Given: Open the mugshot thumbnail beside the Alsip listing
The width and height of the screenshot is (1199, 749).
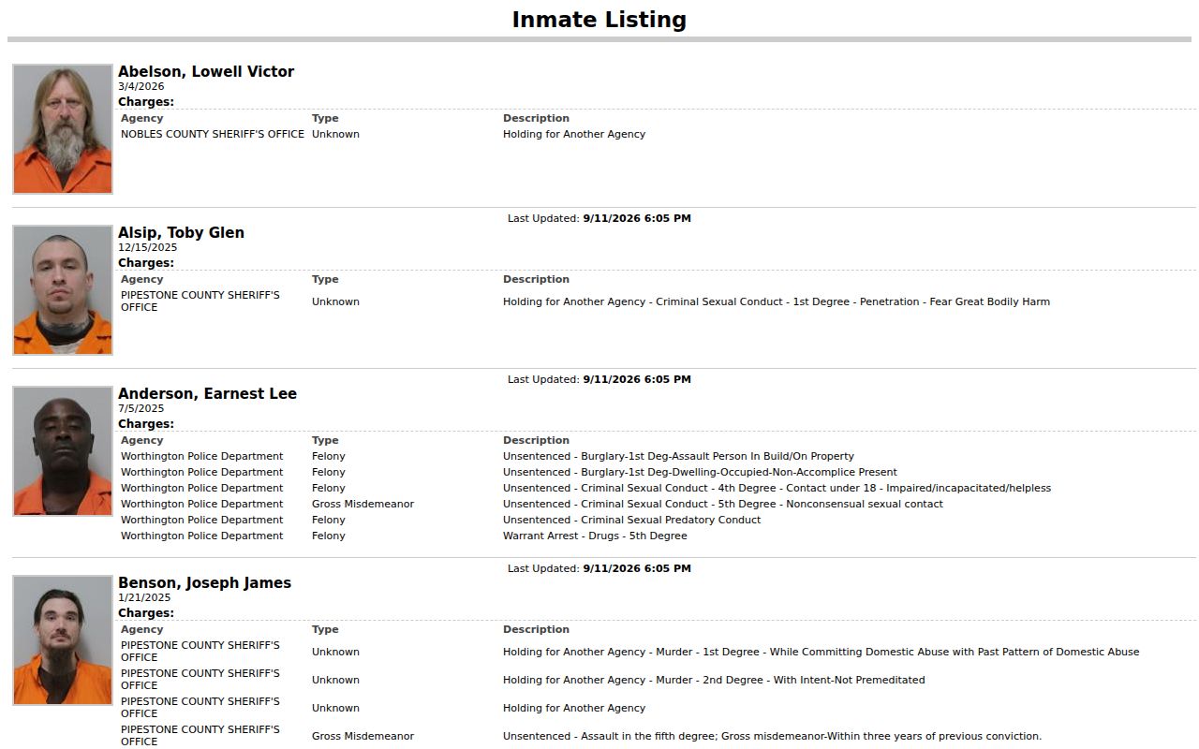Looking at the screenshot, I should point(63,290).
